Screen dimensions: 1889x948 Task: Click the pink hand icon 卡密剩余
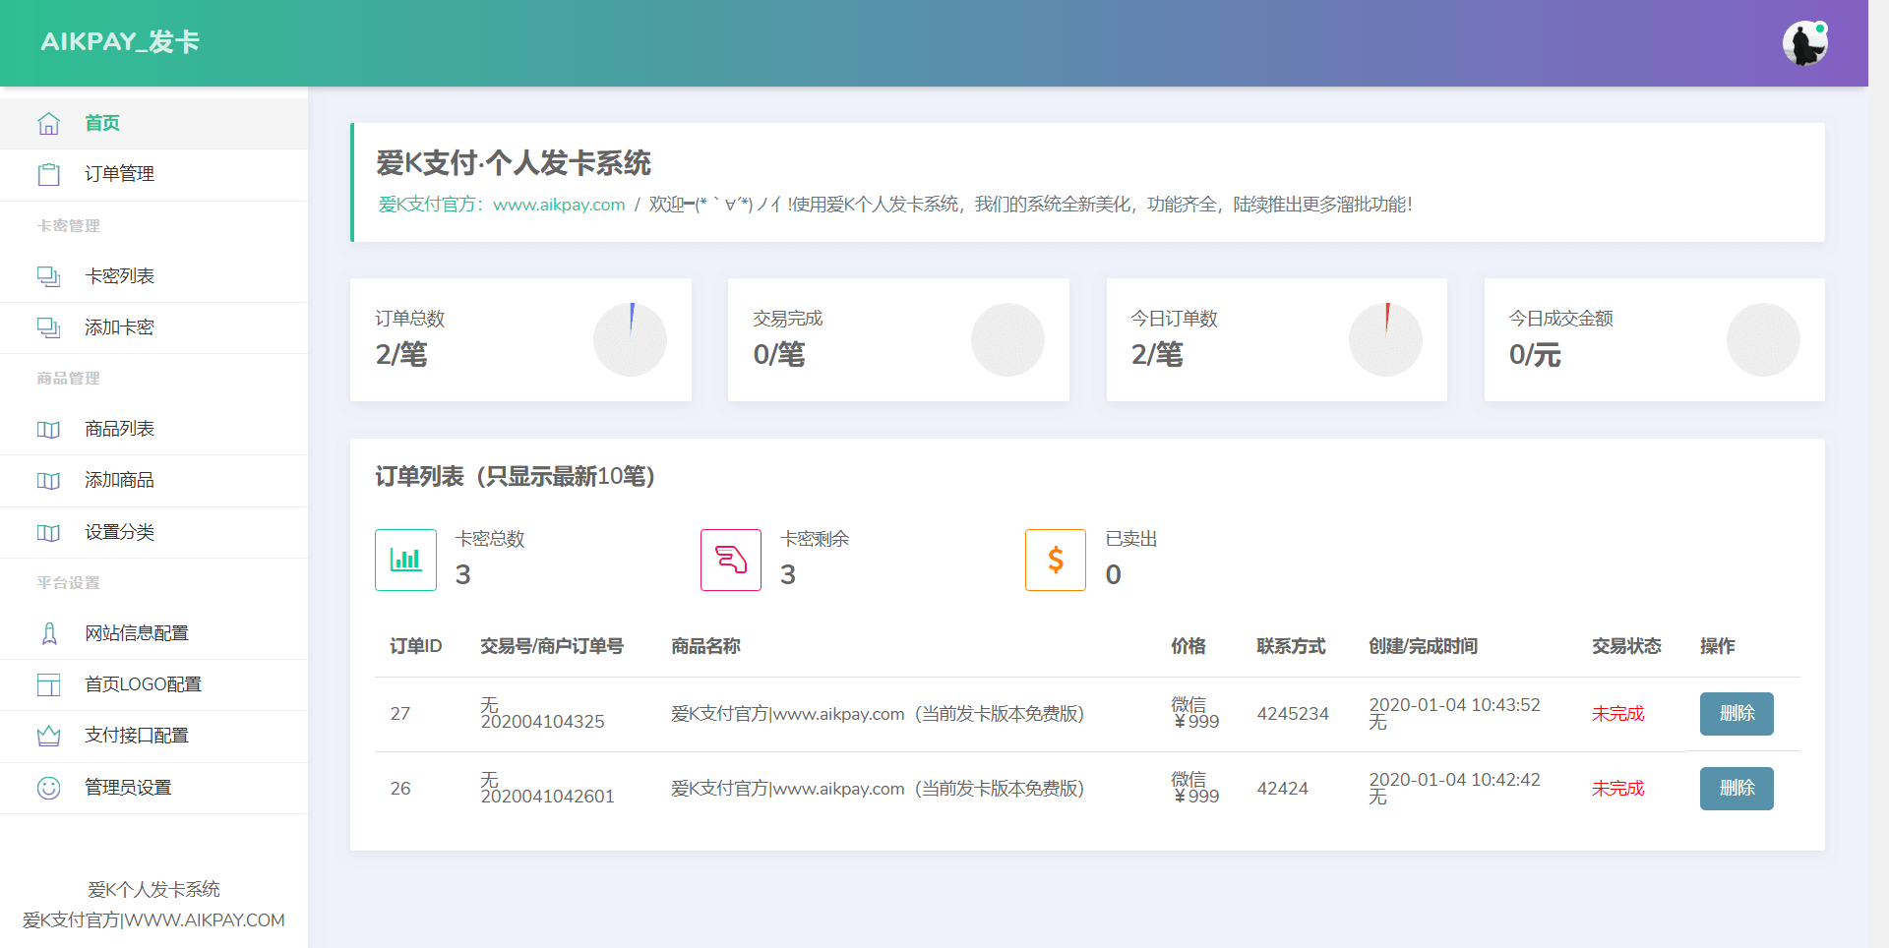tap(731, 560)
